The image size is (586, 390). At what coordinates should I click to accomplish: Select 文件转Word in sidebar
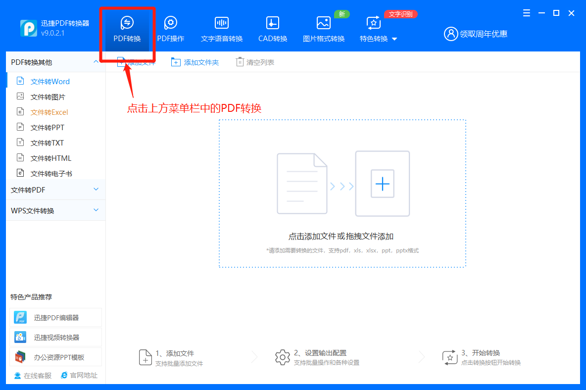click(50, 82)
